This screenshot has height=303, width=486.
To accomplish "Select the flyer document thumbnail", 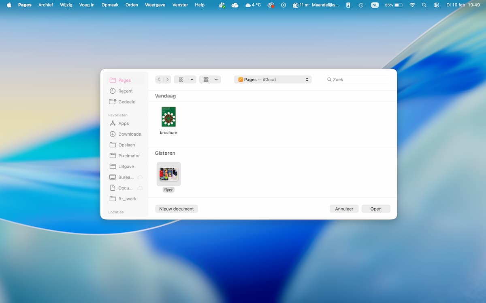I will coord(168,174).
